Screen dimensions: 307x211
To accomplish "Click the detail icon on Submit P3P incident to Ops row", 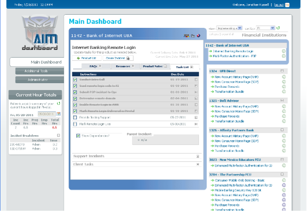I will click(196, 92).
